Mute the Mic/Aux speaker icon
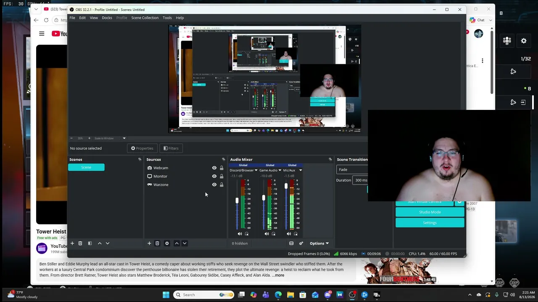The width and height of the screenshot is (538, 302). tap(289, 234)
